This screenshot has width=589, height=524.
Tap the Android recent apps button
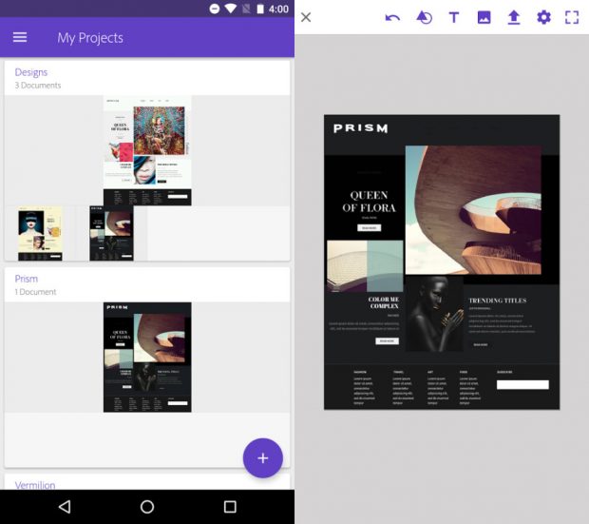click(230, 507)
